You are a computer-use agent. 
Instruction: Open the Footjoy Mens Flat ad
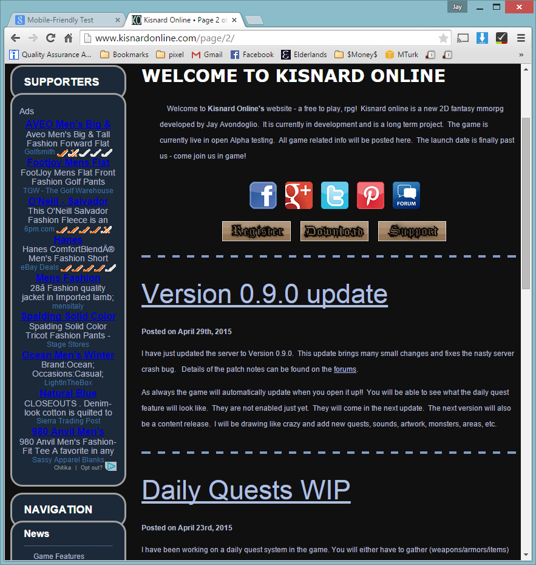(68, 162)
